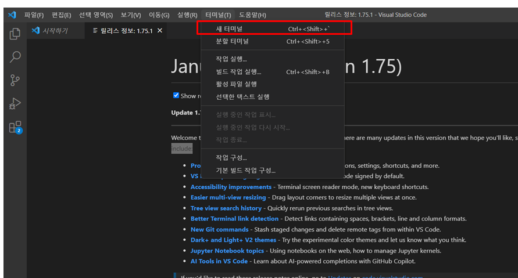518x278 pixels.
Task: Open the Search view icon
Action: tap(15, 57)
